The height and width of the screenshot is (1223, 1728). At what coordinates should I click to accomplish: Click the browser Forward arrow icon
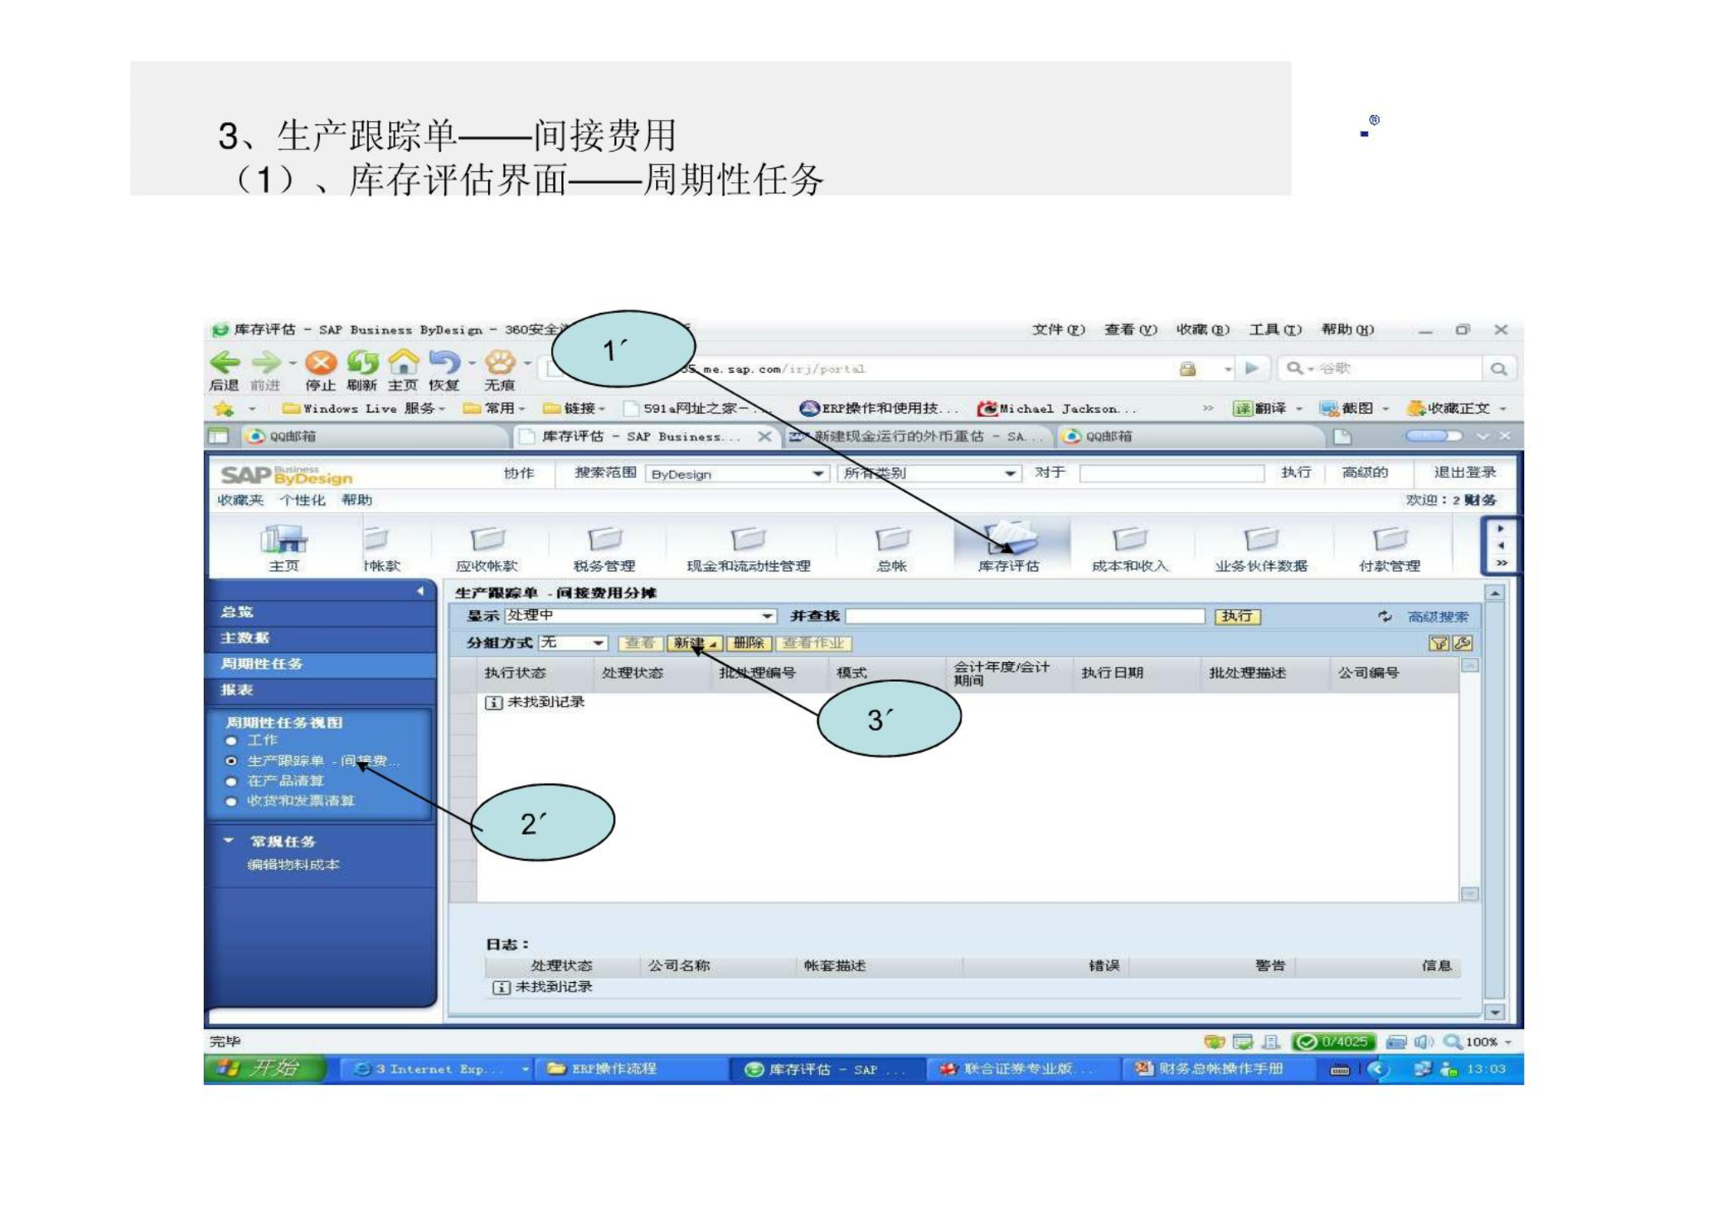click(x=265, y=362)
